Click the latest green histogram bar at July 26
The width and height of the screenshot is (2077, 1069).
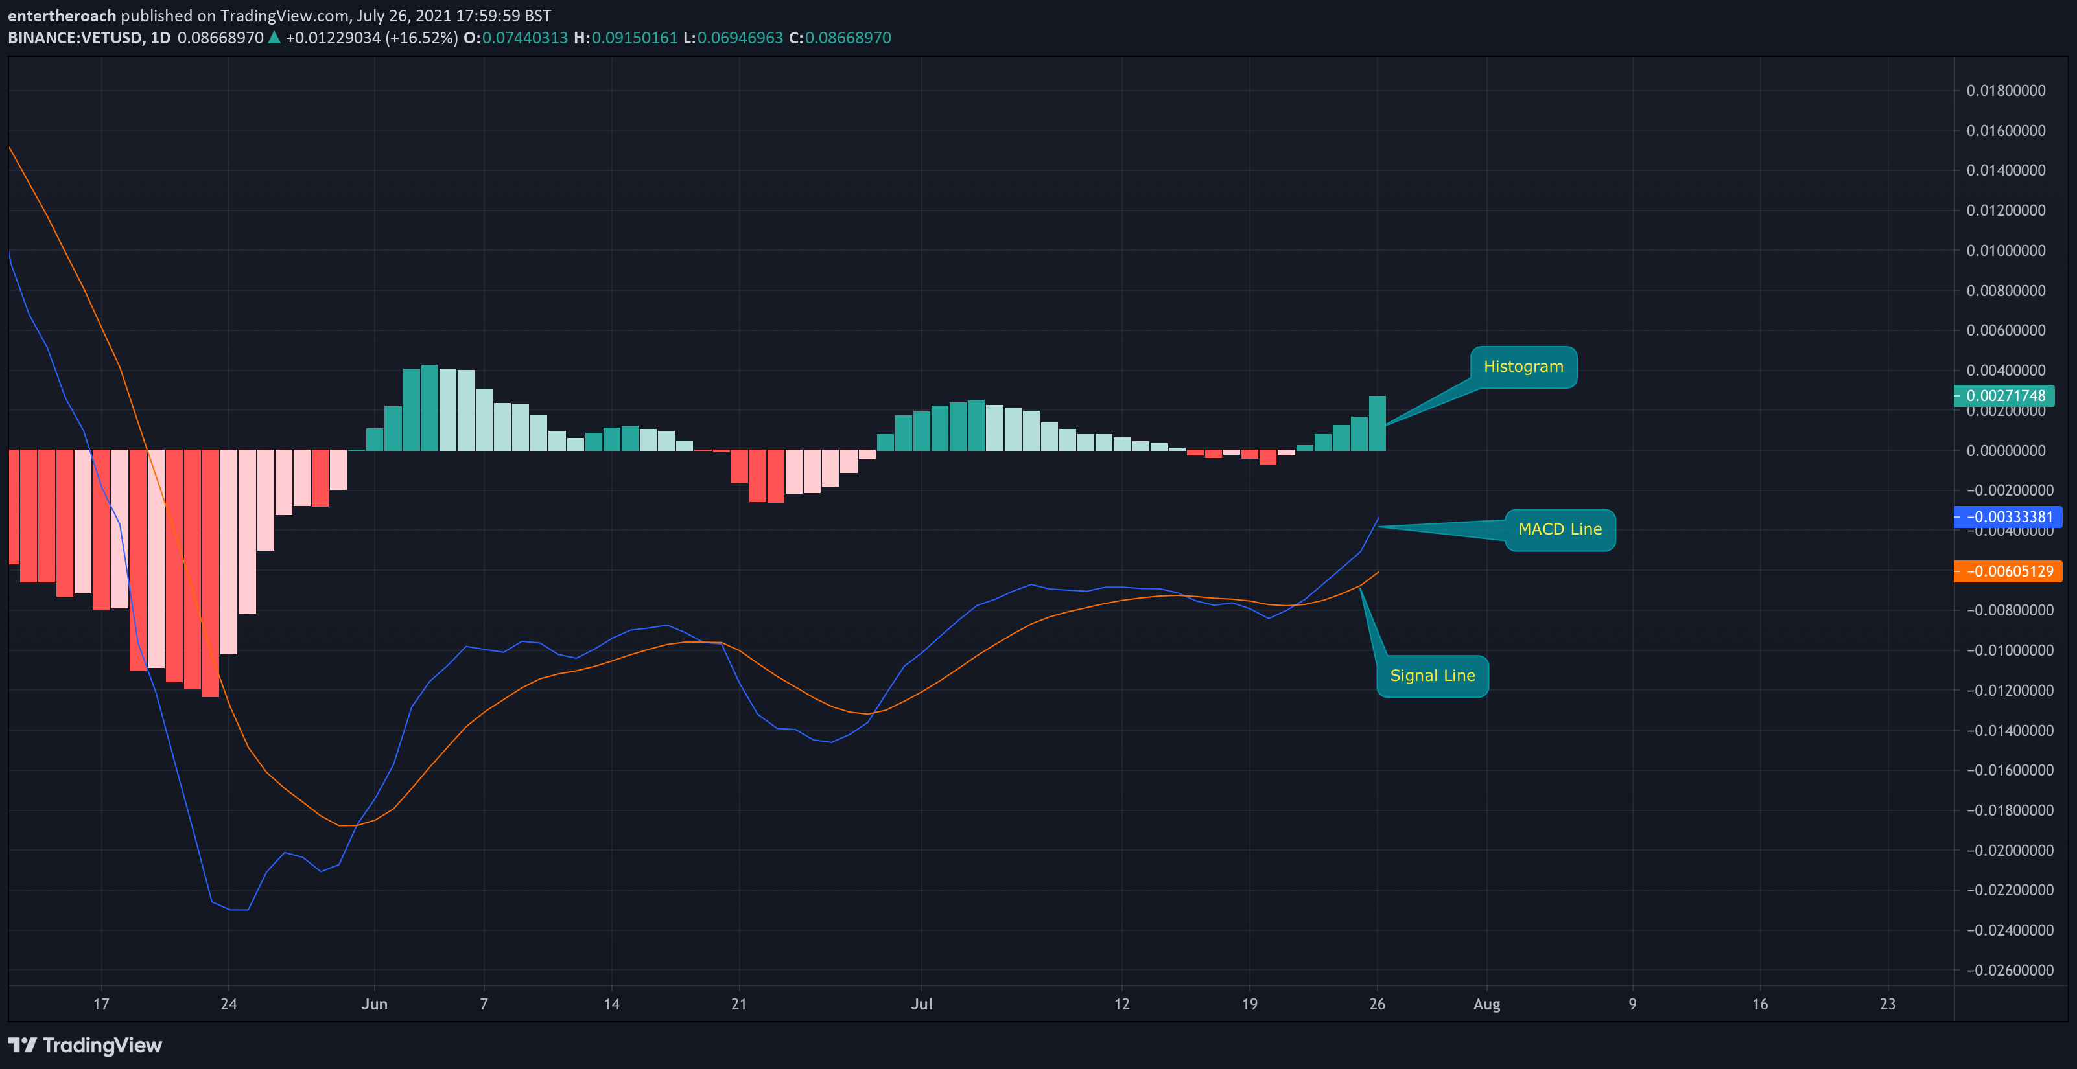(1377, 423)
